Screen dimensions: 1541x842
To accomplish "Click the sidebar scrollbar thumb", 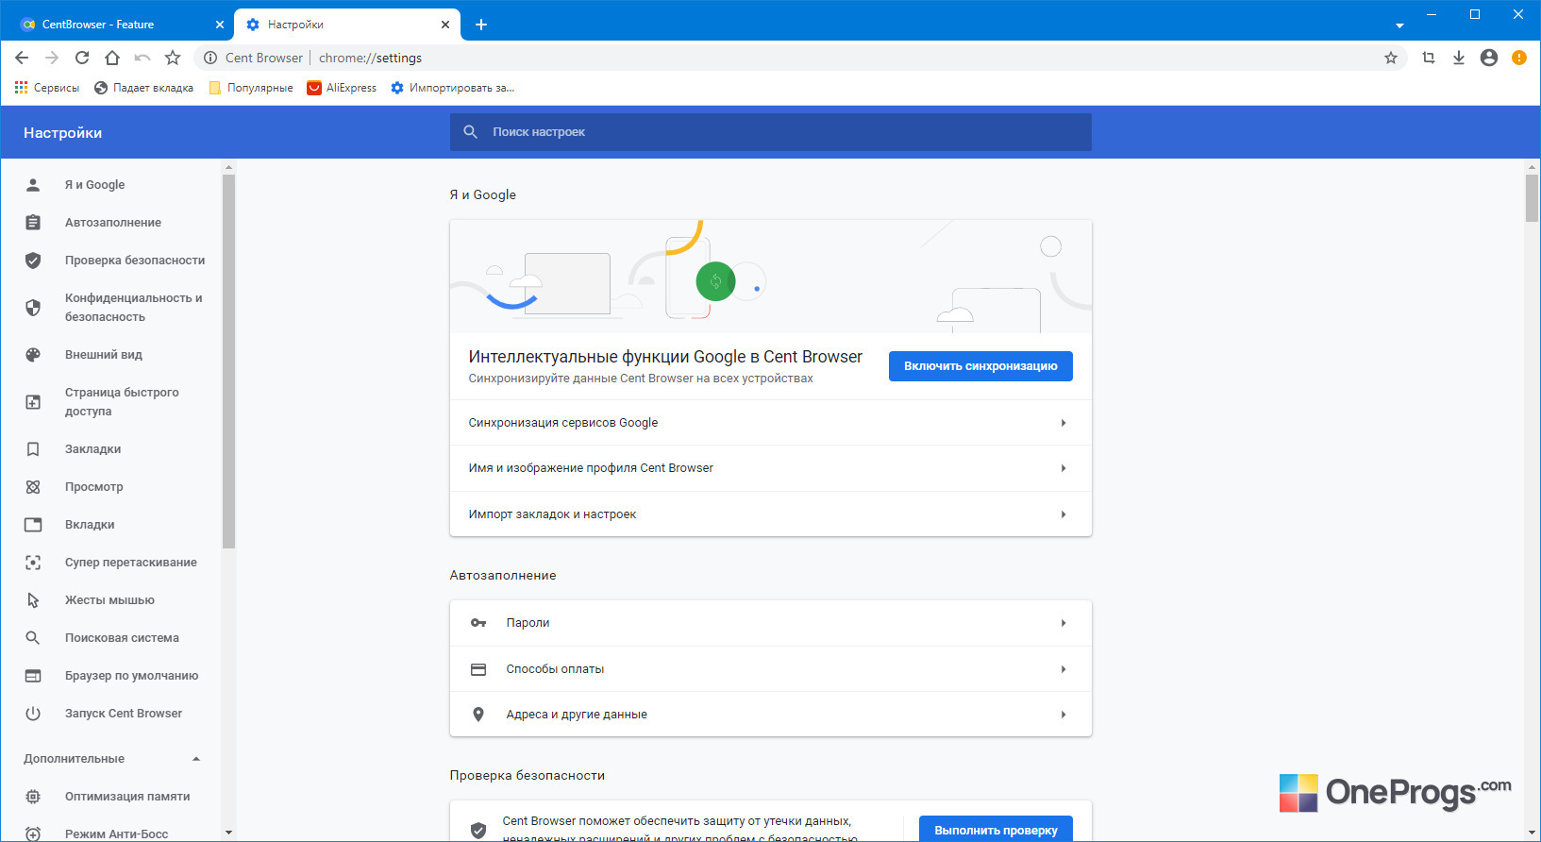I will (228, 362).
